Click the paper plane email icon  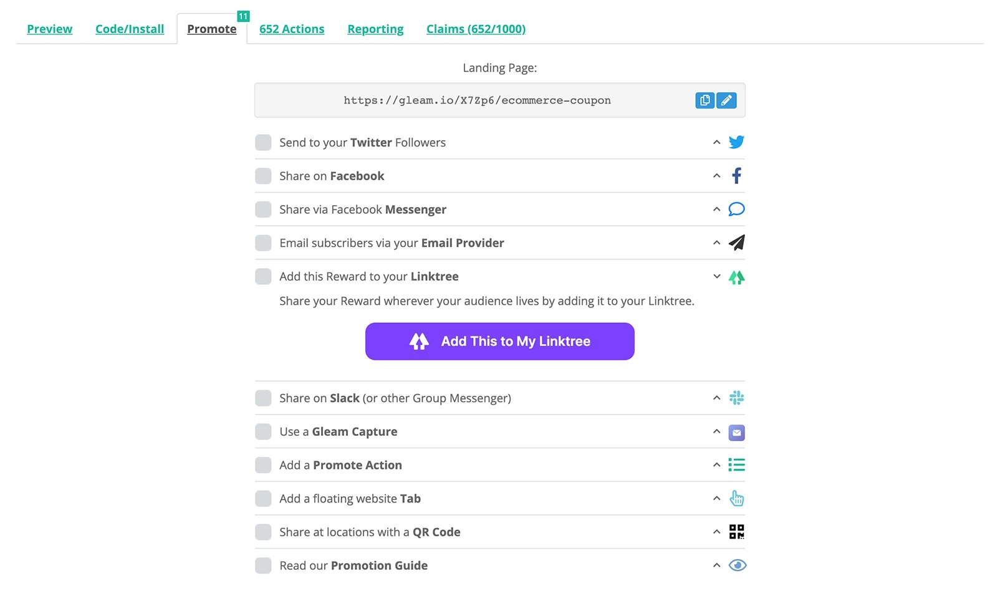click(736, 243)
